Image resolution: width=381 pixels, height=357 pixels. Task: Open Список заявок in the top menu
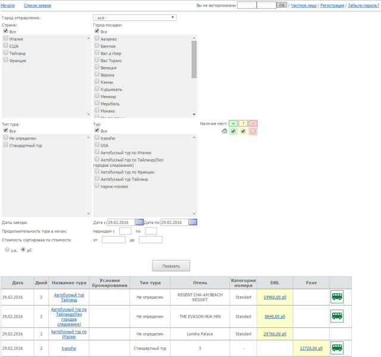point(38,5)
